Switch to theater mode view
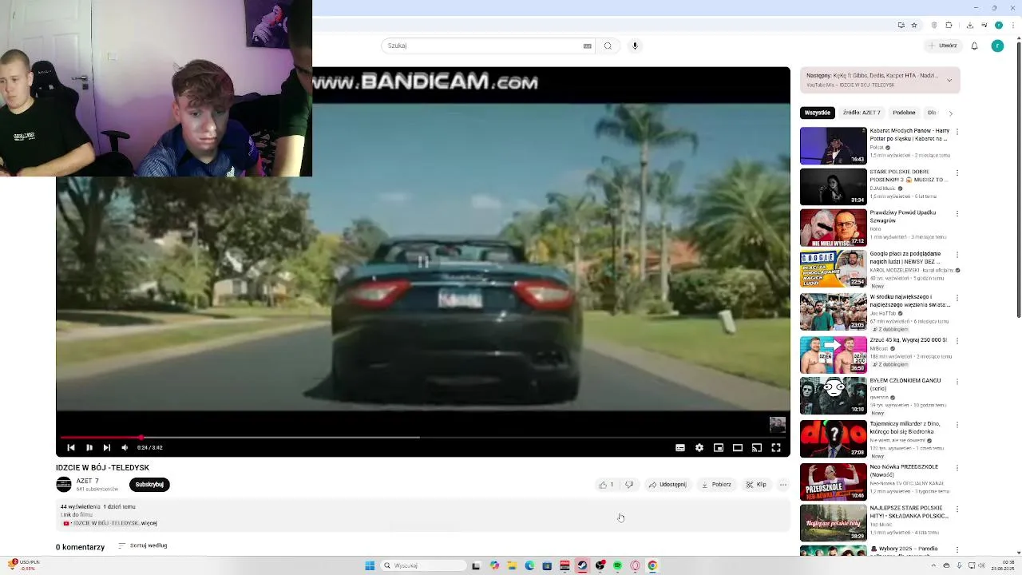Viewport: 1022px width, 575px height. point(738,448)
